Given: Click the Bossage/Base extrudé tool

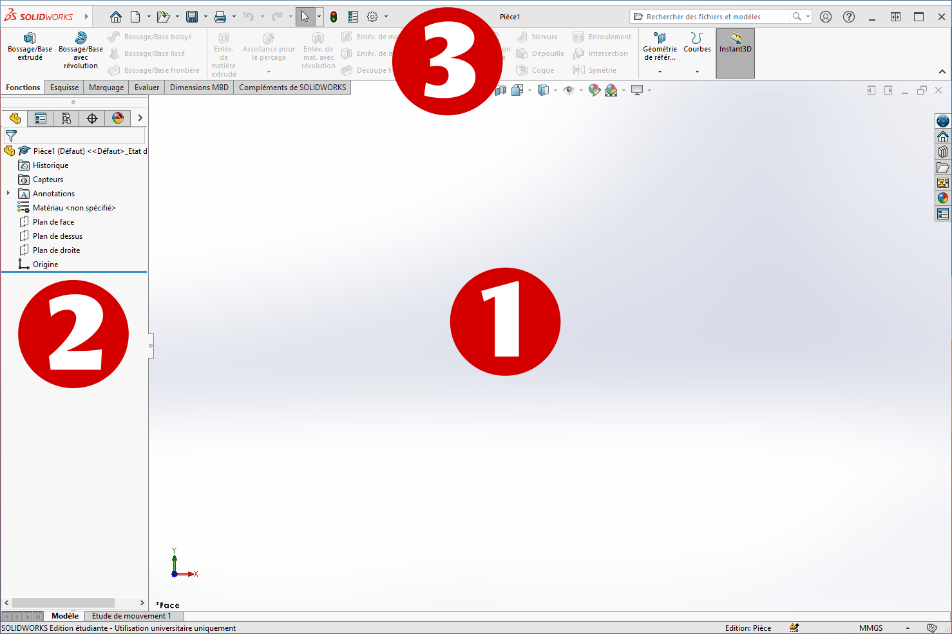Looking at the screenshot, I should (30, 46).
